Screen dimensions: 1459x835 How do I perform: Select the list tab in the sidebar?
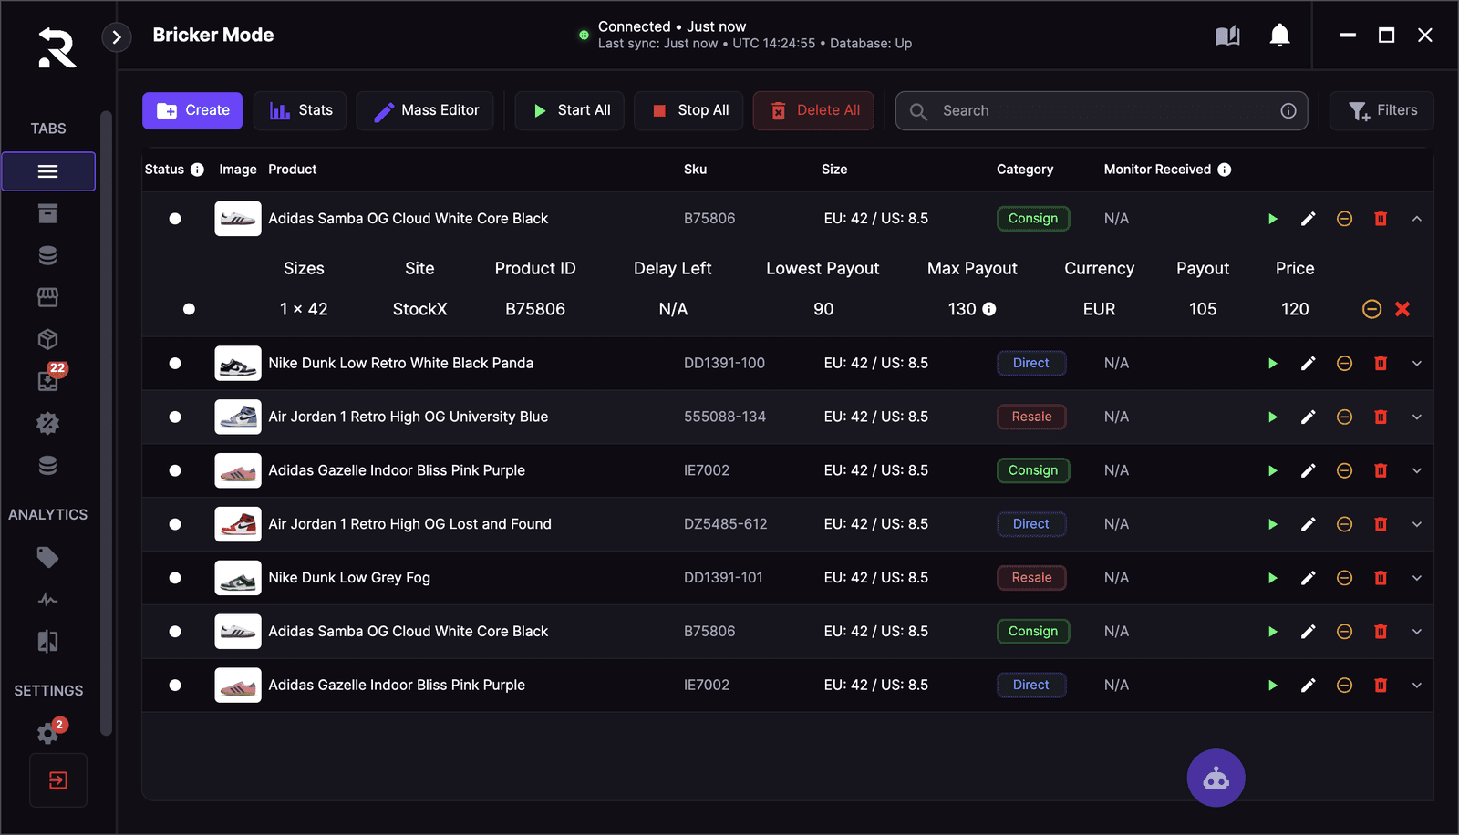[48, 171]
